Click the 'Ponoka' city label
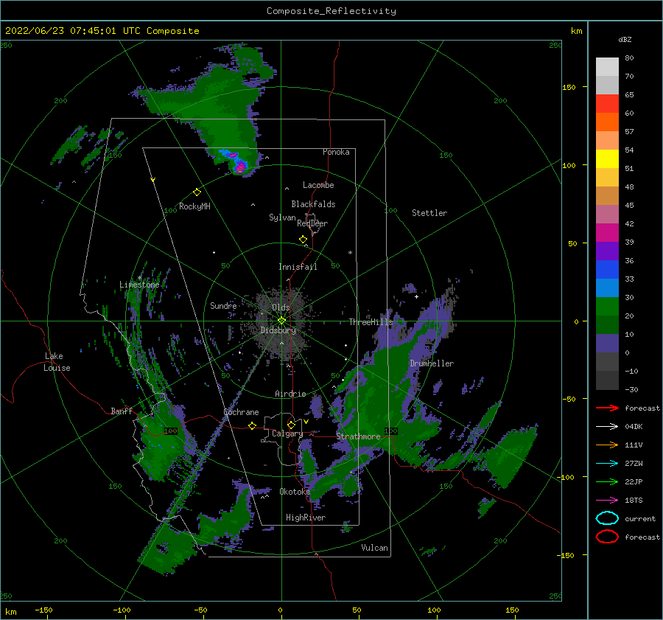The width and height of the screenshot is (663, 620). tap(336, 152)
